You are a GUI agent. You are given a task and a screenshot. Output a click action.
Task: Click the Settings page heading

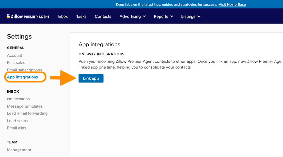pos(19,36)
